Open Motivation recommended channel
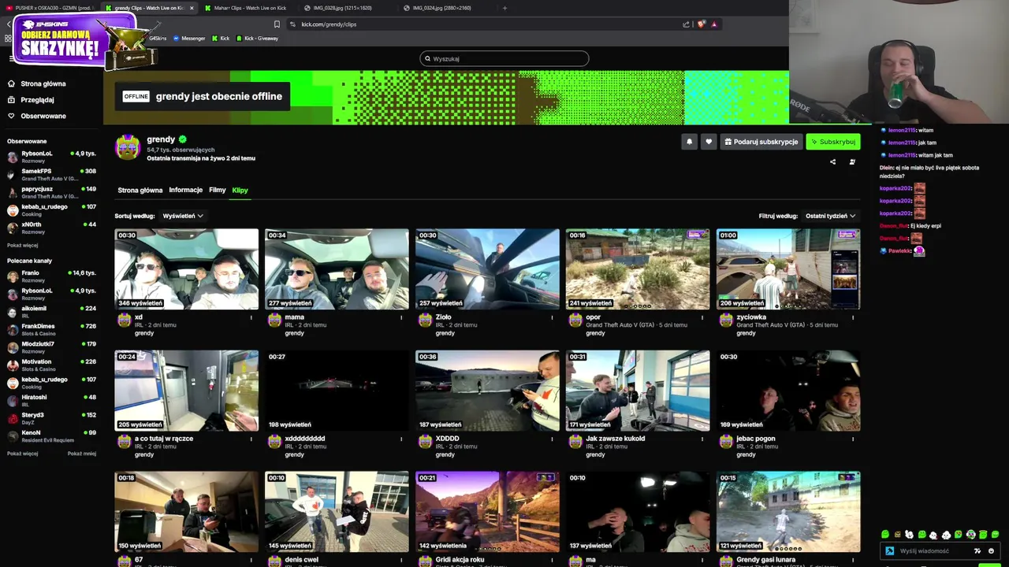This screenshot has width=1009, height=567. 51,365
